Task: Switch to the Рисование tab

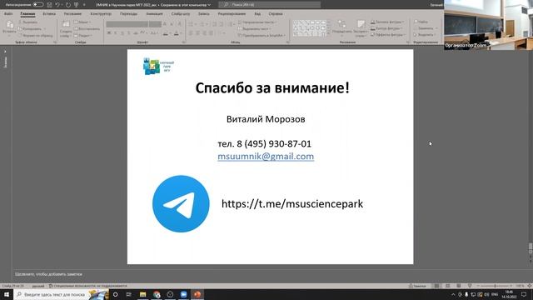Action: (x=72, y=14)
